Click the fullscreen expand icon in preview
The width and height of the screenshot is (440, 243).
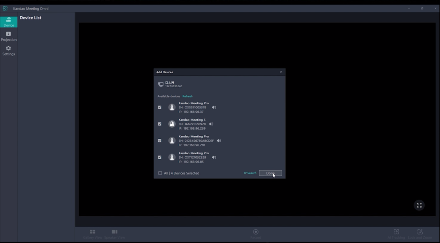point(419,205)
